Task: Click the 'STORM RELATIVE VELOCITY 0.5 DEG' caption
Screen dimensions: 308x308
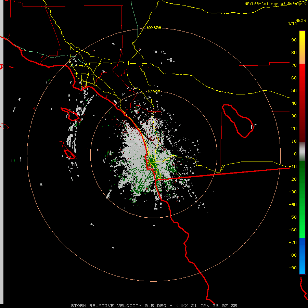Action: [x=118, y=306]
